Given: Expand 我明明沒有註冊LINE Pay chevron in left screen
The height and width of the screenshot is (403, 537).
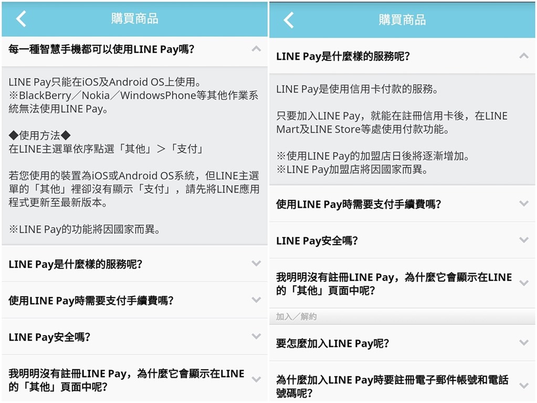Looking at the screenshot, I should click(x=256, y=379).
